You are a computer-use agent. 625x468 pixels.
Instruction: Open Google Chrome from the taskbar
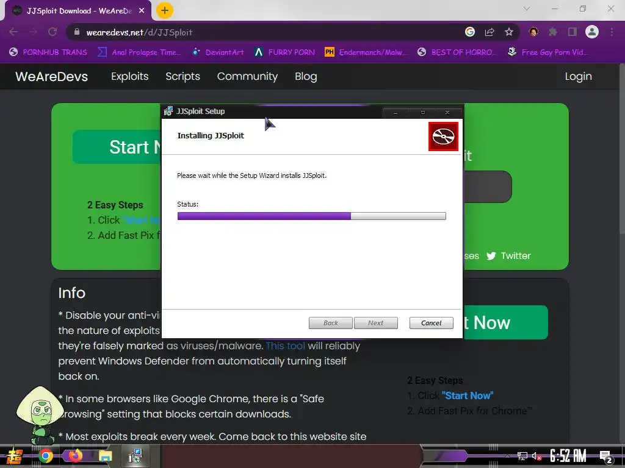46,456
